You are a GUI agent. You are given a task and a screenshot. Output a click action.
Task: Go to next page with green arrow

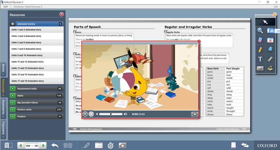pos(43,146)
